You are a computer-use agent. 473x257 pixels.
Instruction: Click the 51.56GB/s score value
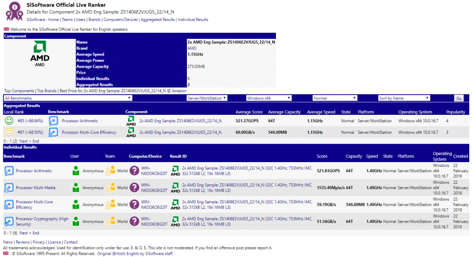(x=326, y=221)
